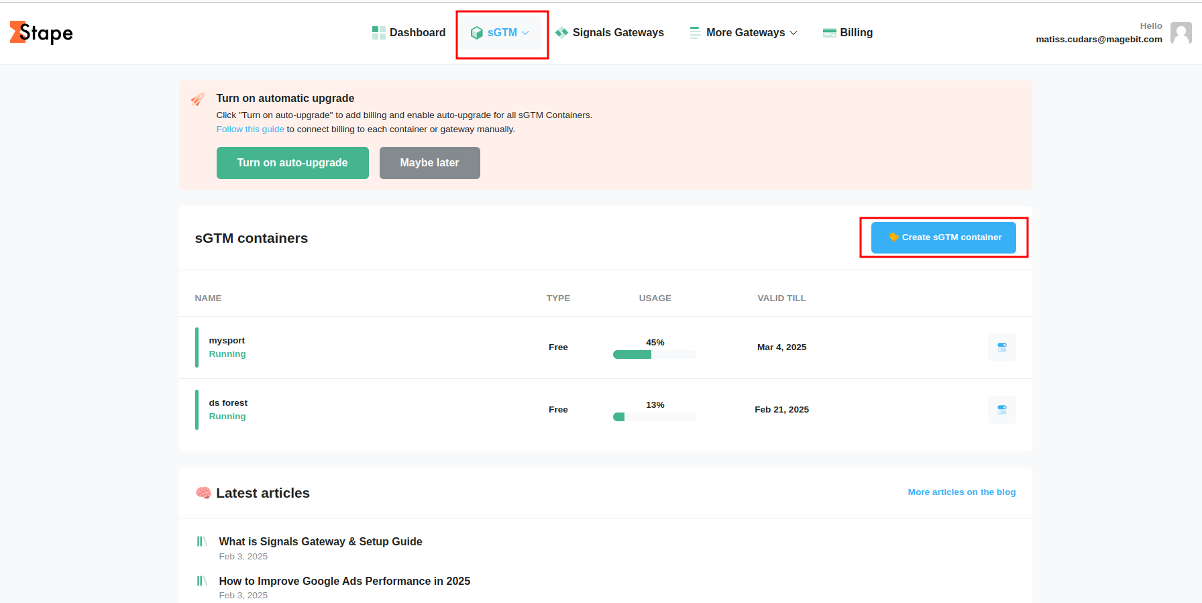Open settings toggle icon for ds forest
The image size is (1202, 603).
click(1002, 410)
